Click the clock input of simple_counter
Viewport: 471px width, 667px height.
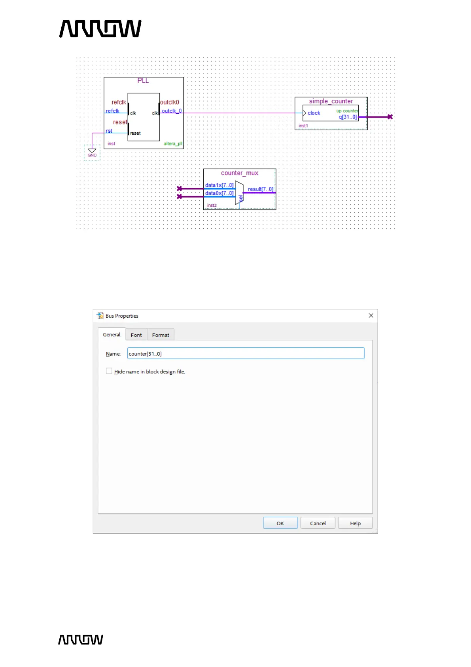(x=314, y=113)
